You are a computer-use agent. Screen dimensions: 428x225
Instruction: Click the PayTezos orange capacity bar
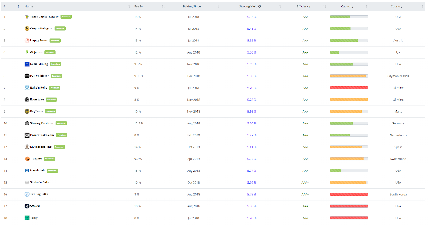pyautogui.click(x=349, y=111)
